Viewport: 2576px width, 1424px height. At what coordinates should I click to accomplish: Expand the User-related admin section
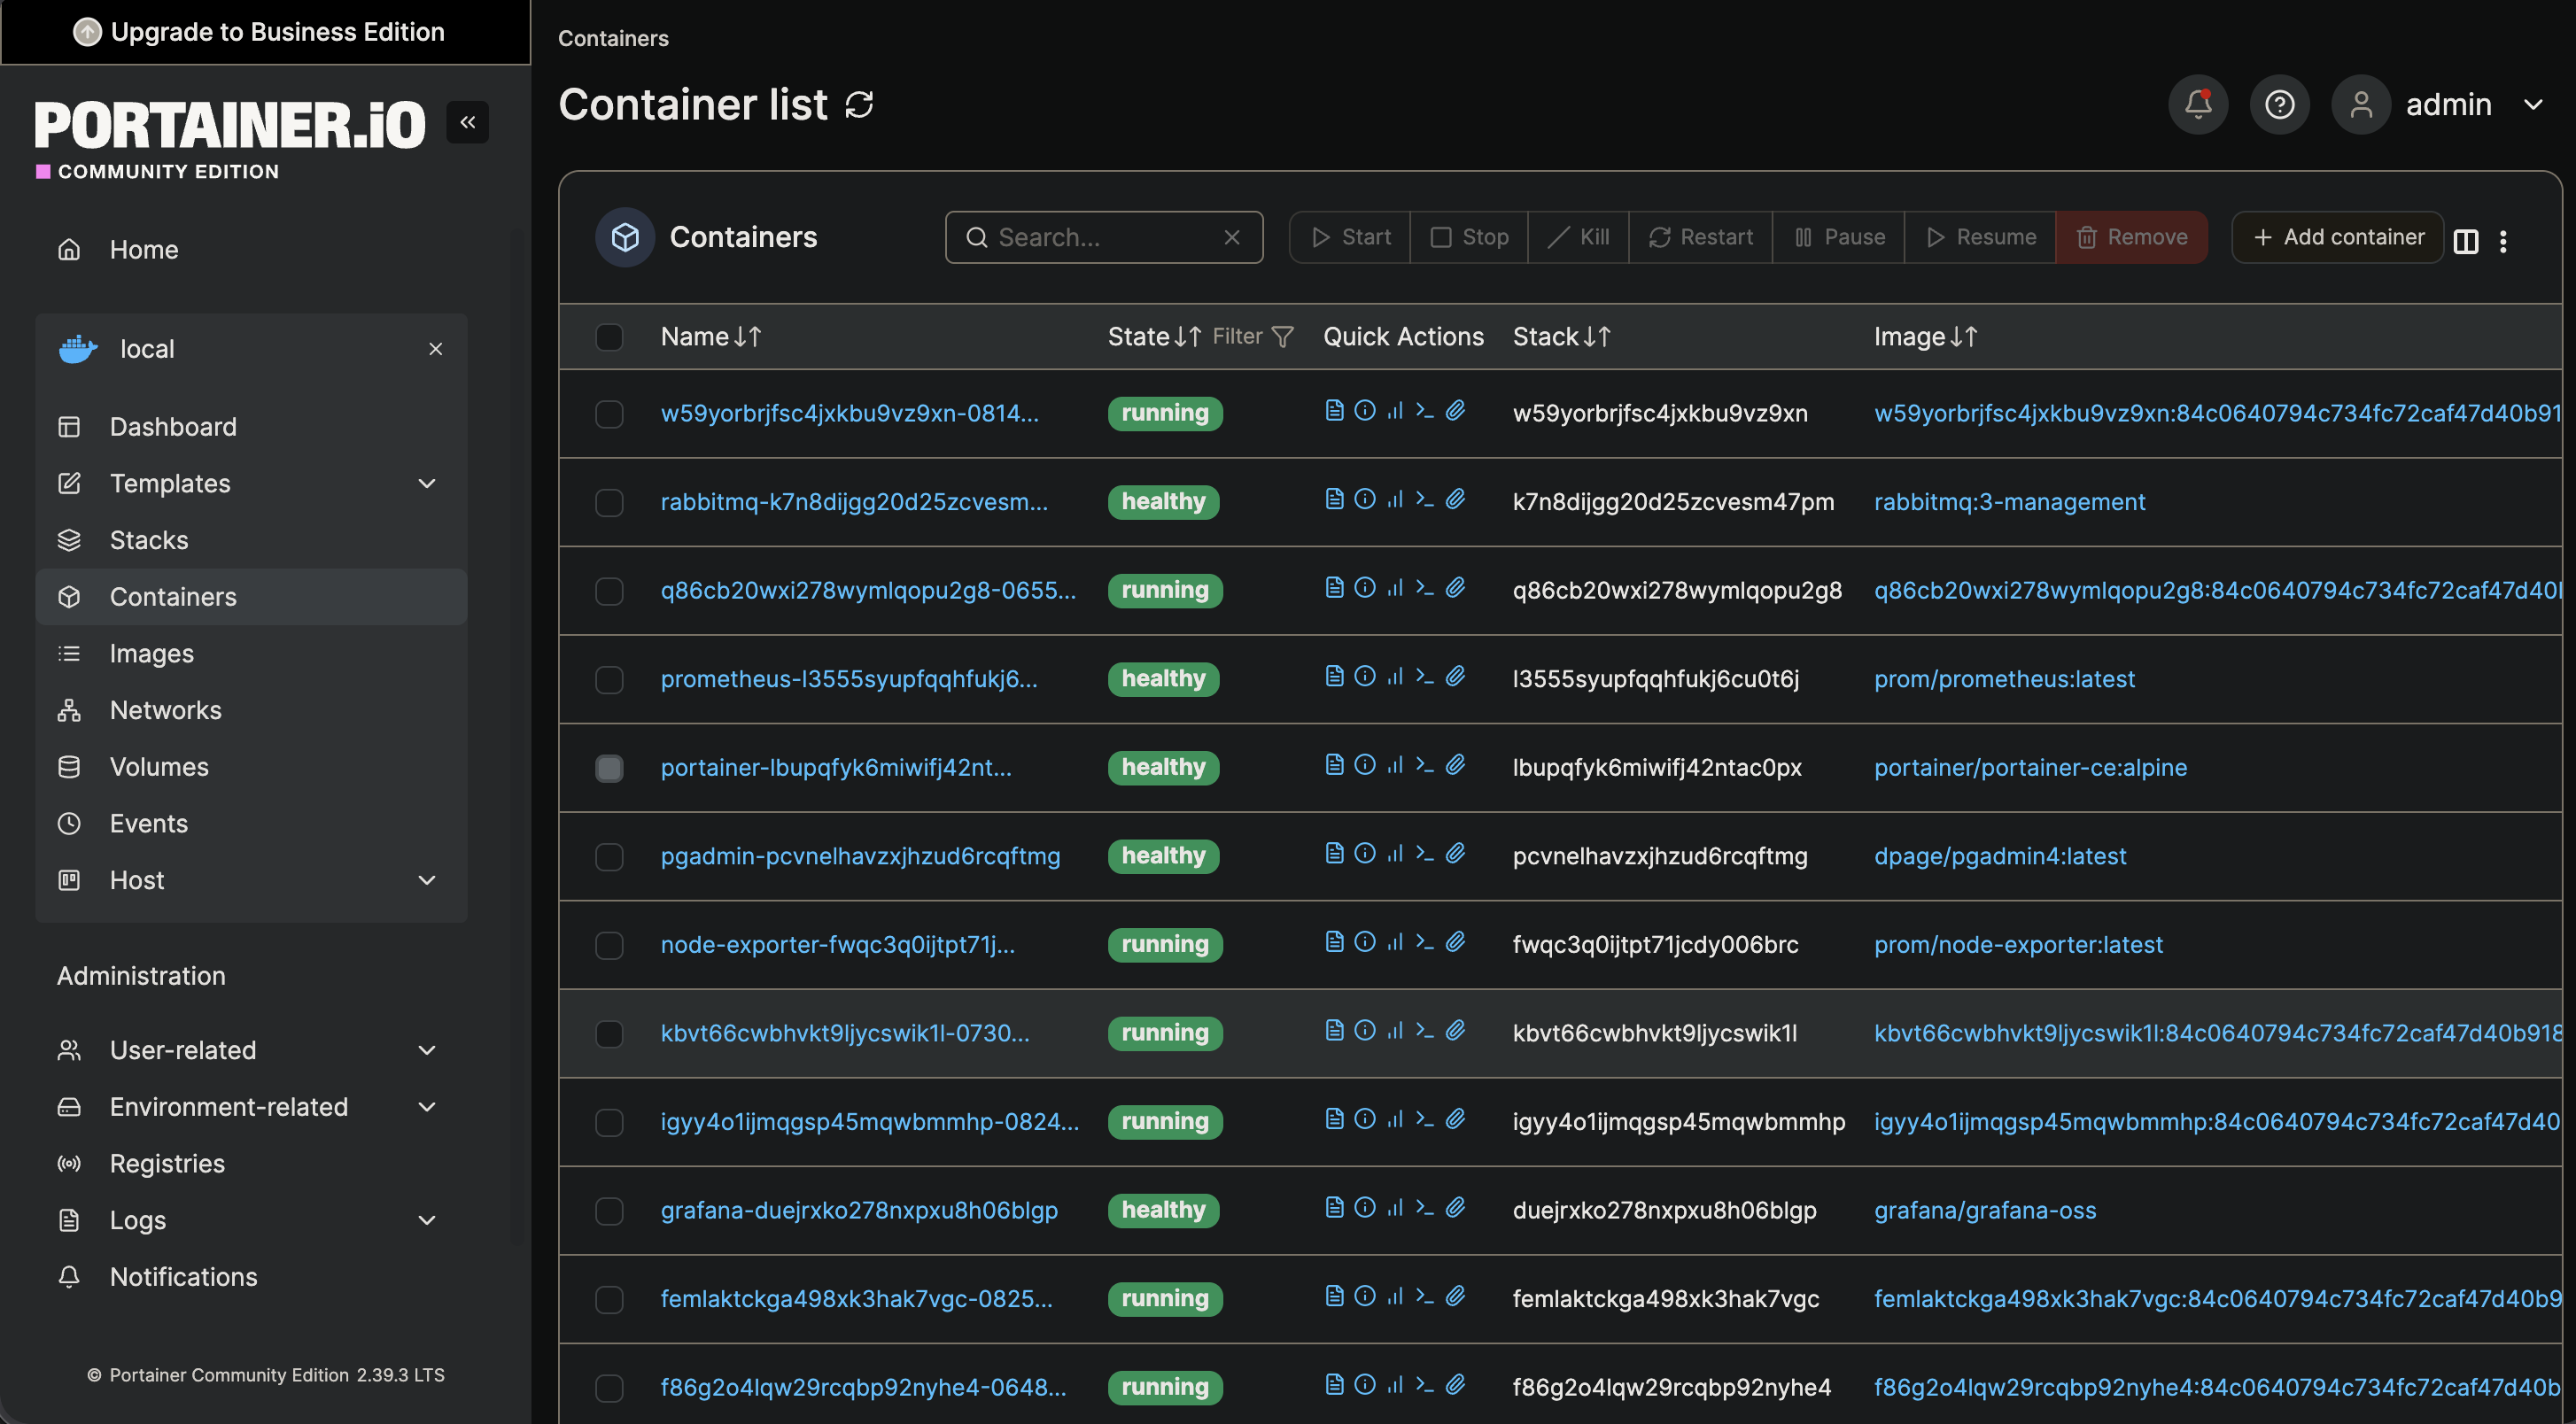pyautogui.click(x=426, y=1050)
